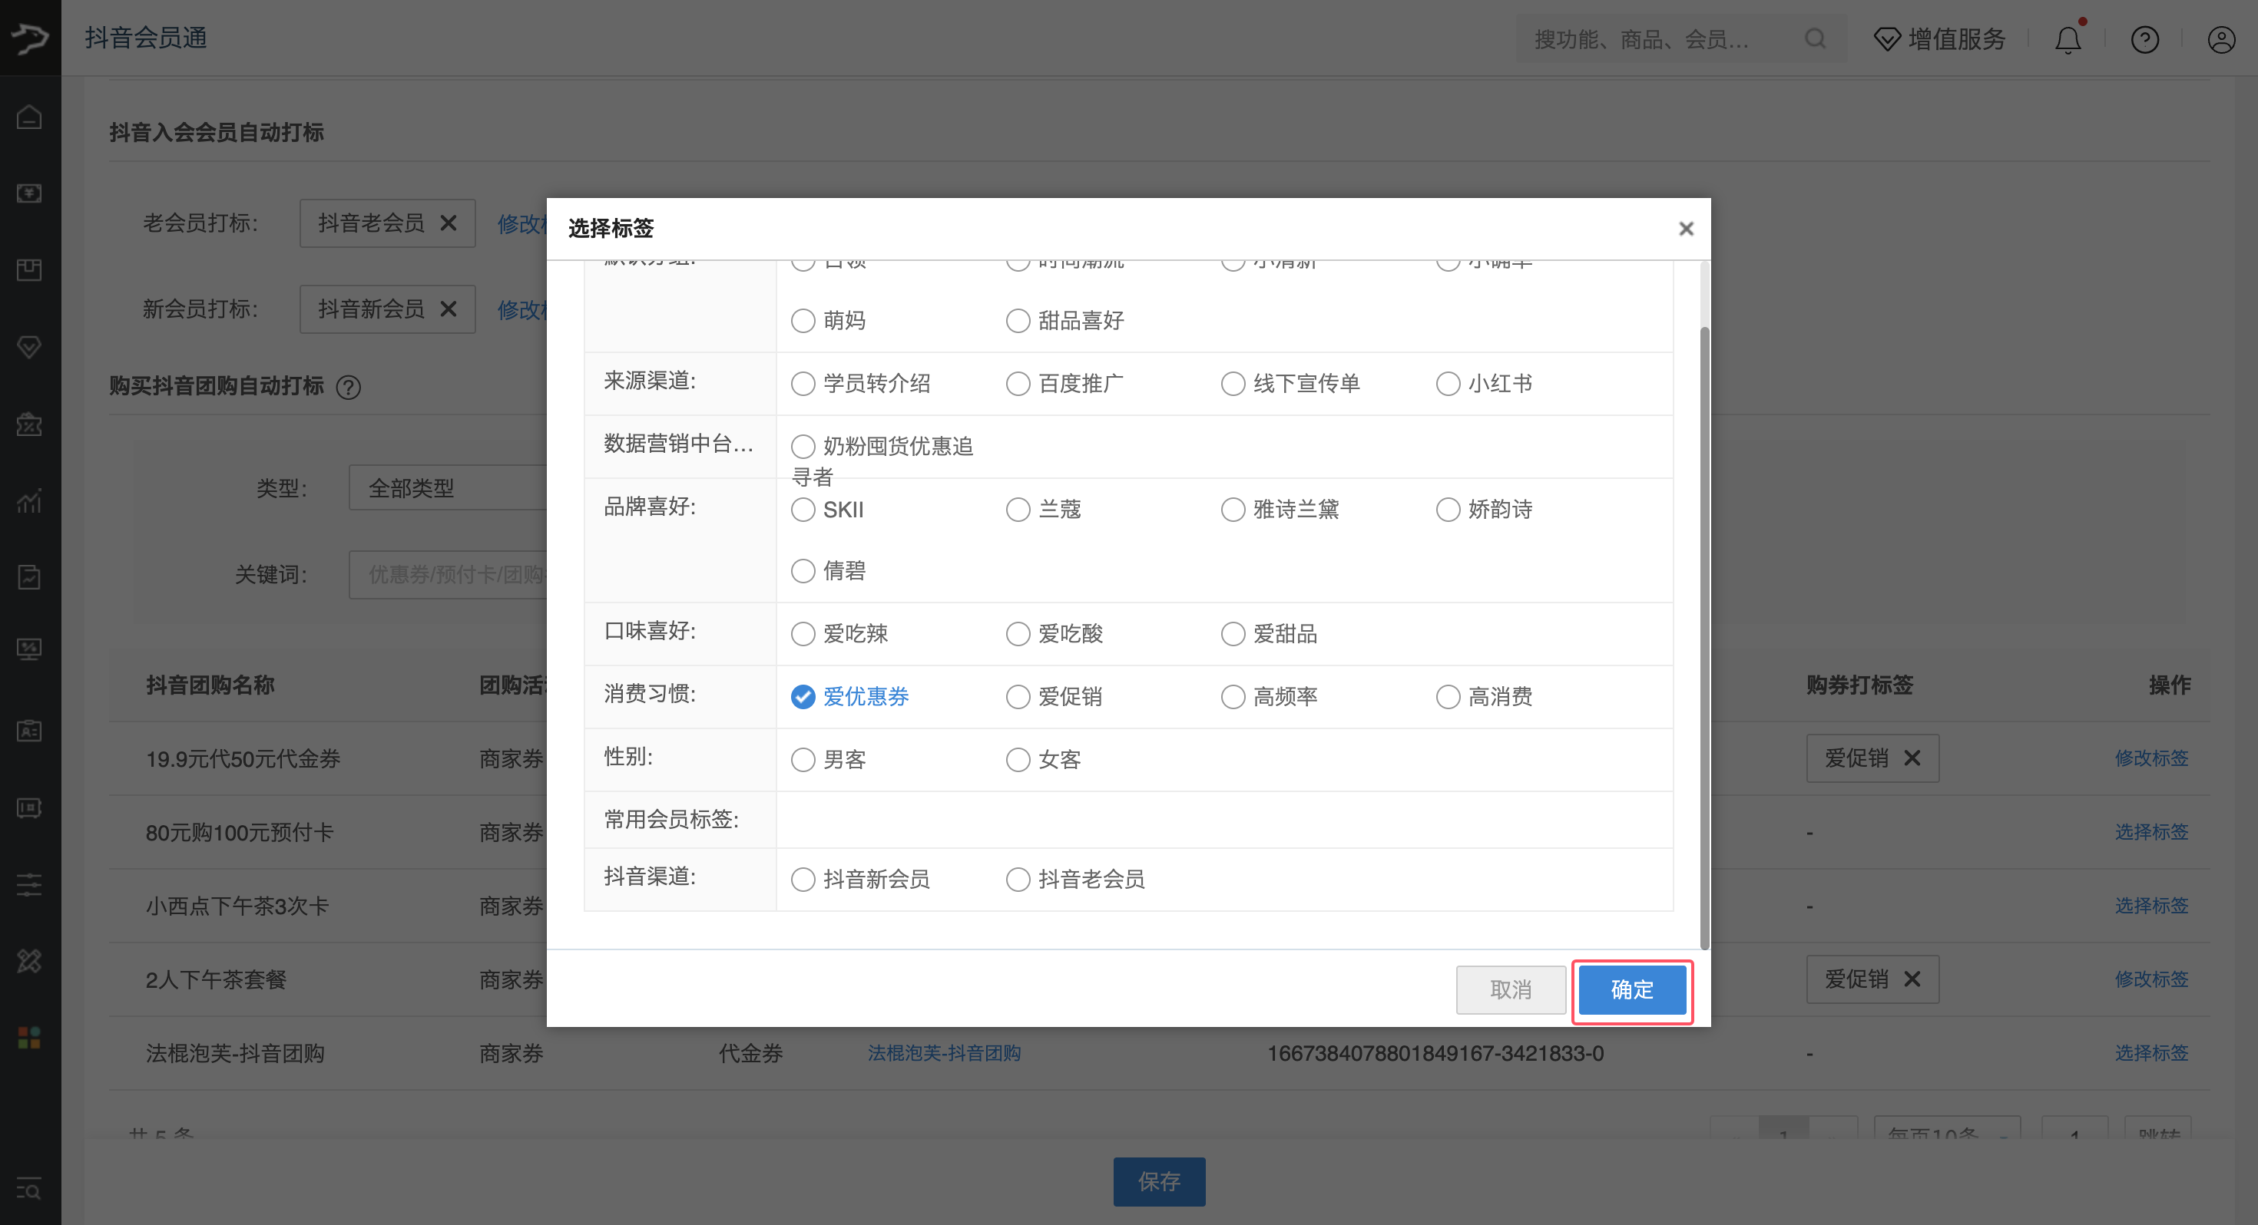Viewport: 2258px width, 1225px height.
Task: Choose the 抖音新会员 channel option
Action: [x=861, y=880]
